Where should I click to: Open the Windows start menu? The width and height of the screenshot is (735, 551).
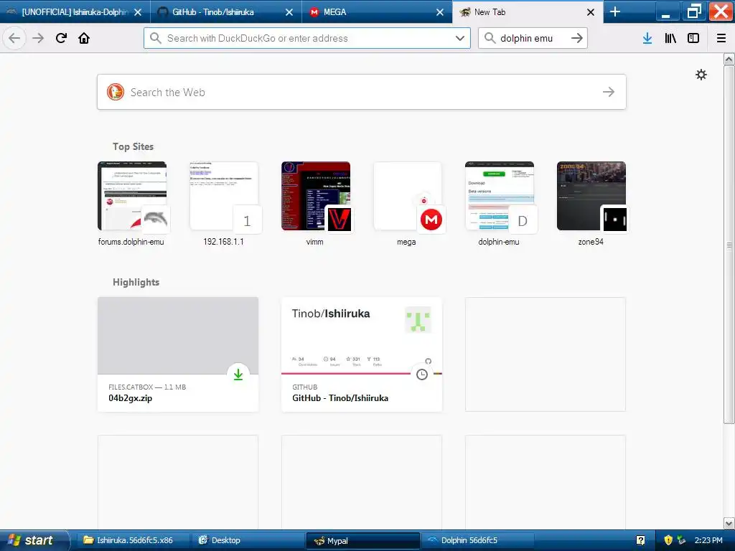[x=34, y=540]
